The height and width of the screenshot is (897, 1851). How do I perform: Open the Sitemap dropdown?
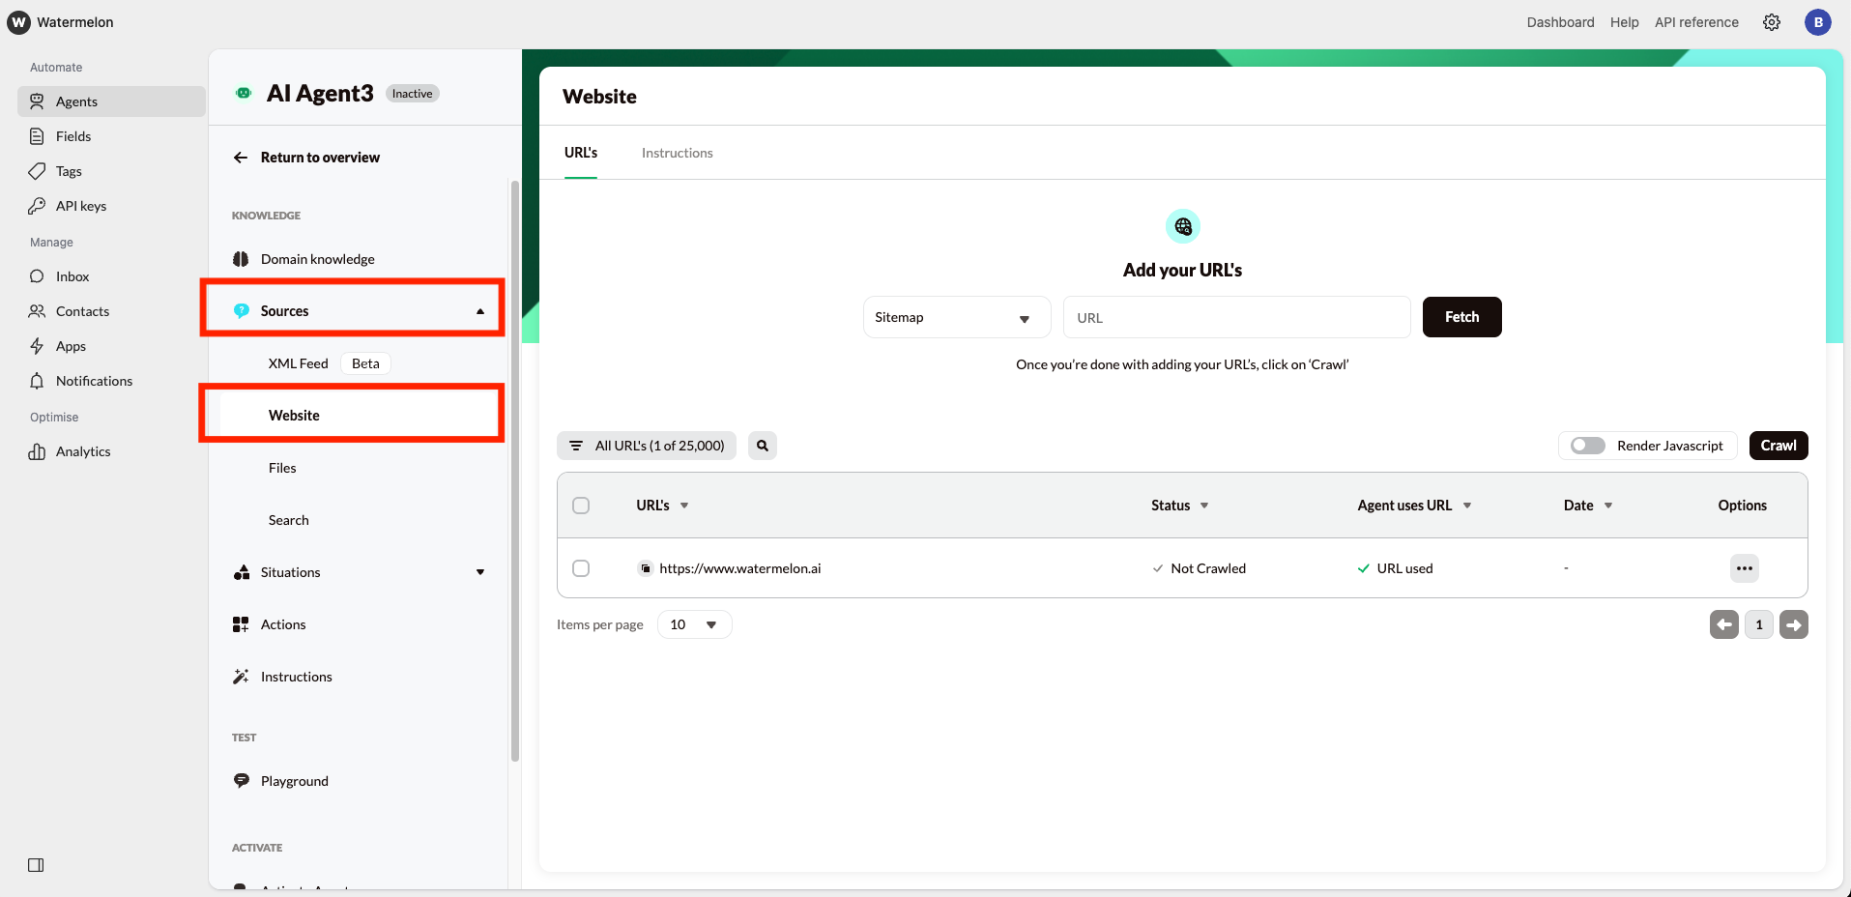955,316
